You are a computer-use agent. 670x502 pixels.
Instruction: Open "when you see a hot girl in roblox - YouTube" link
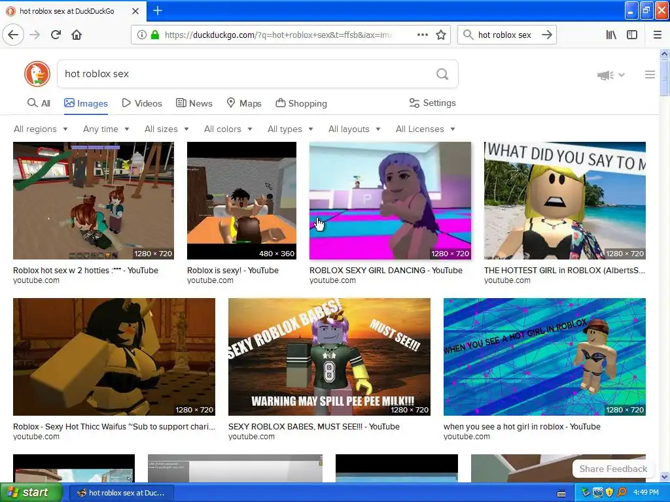pos(521,426)
